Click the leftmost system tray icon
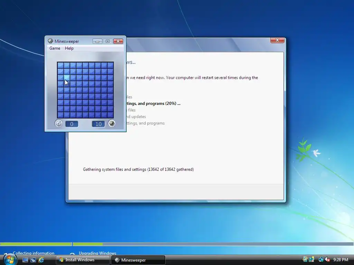The height and width of the screenshot is (265, 354). pyautogui.click(x=306, y=259)
